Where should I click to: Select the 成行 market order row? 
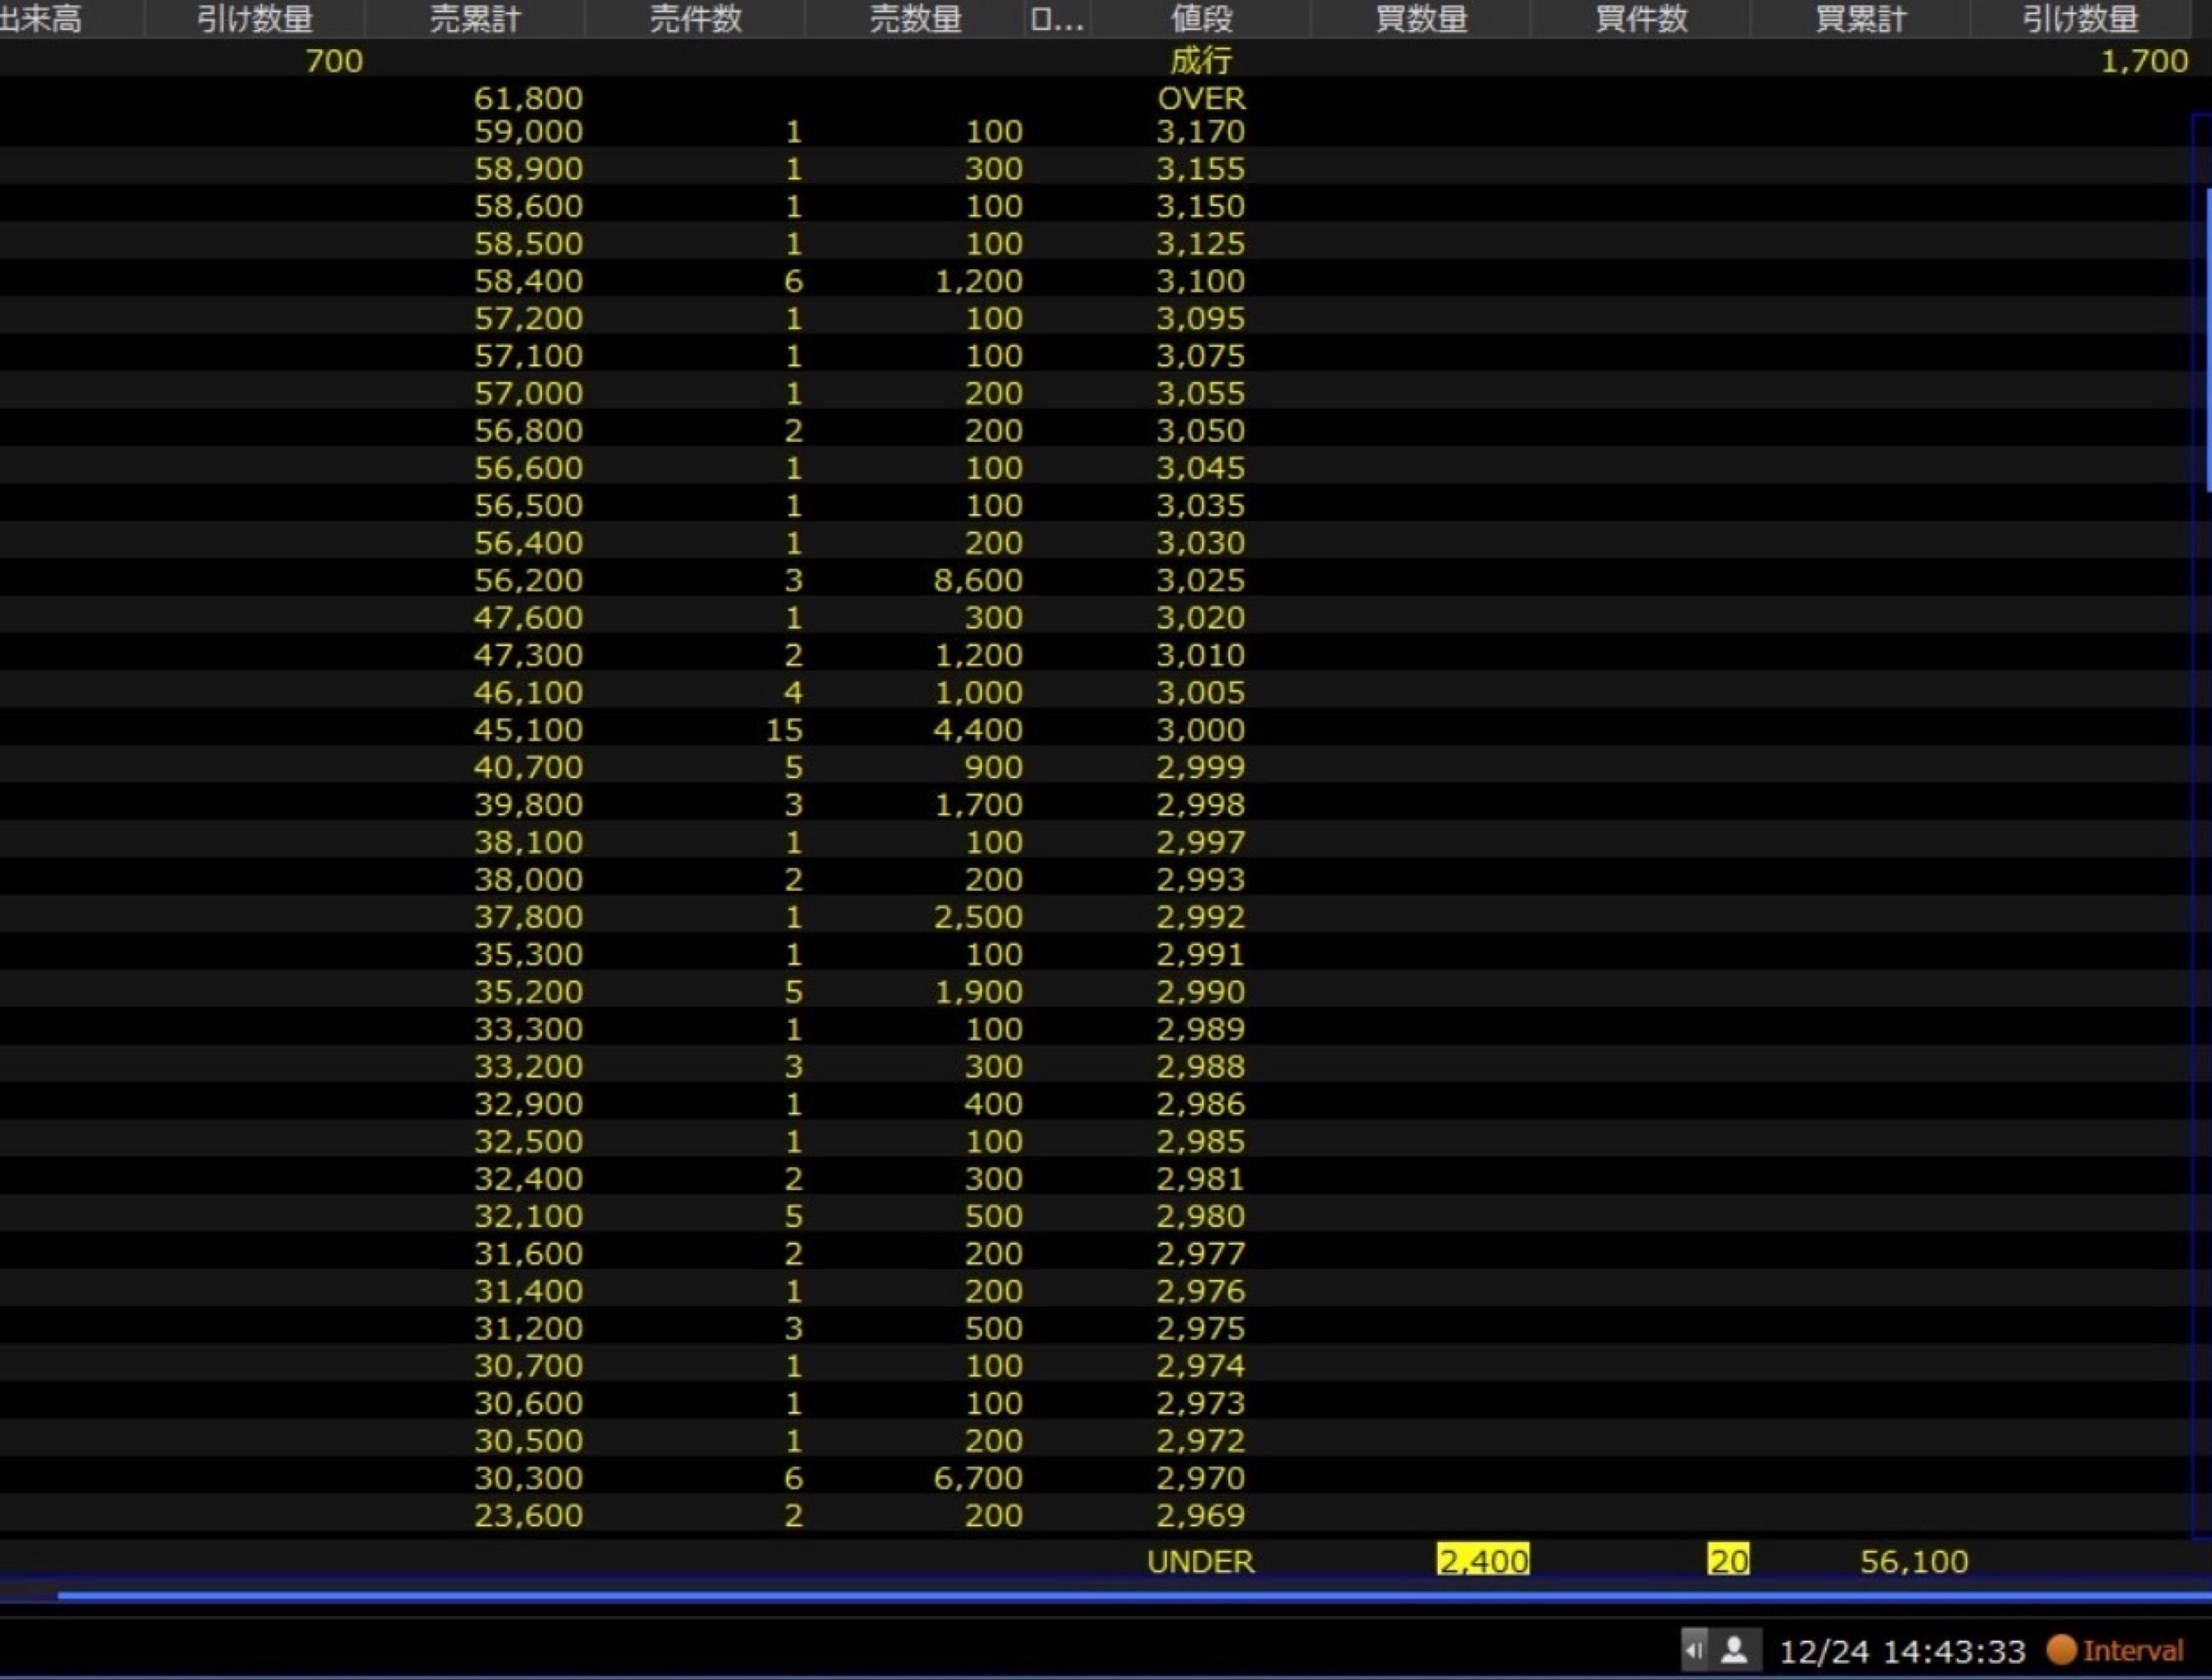(1200, 61)
